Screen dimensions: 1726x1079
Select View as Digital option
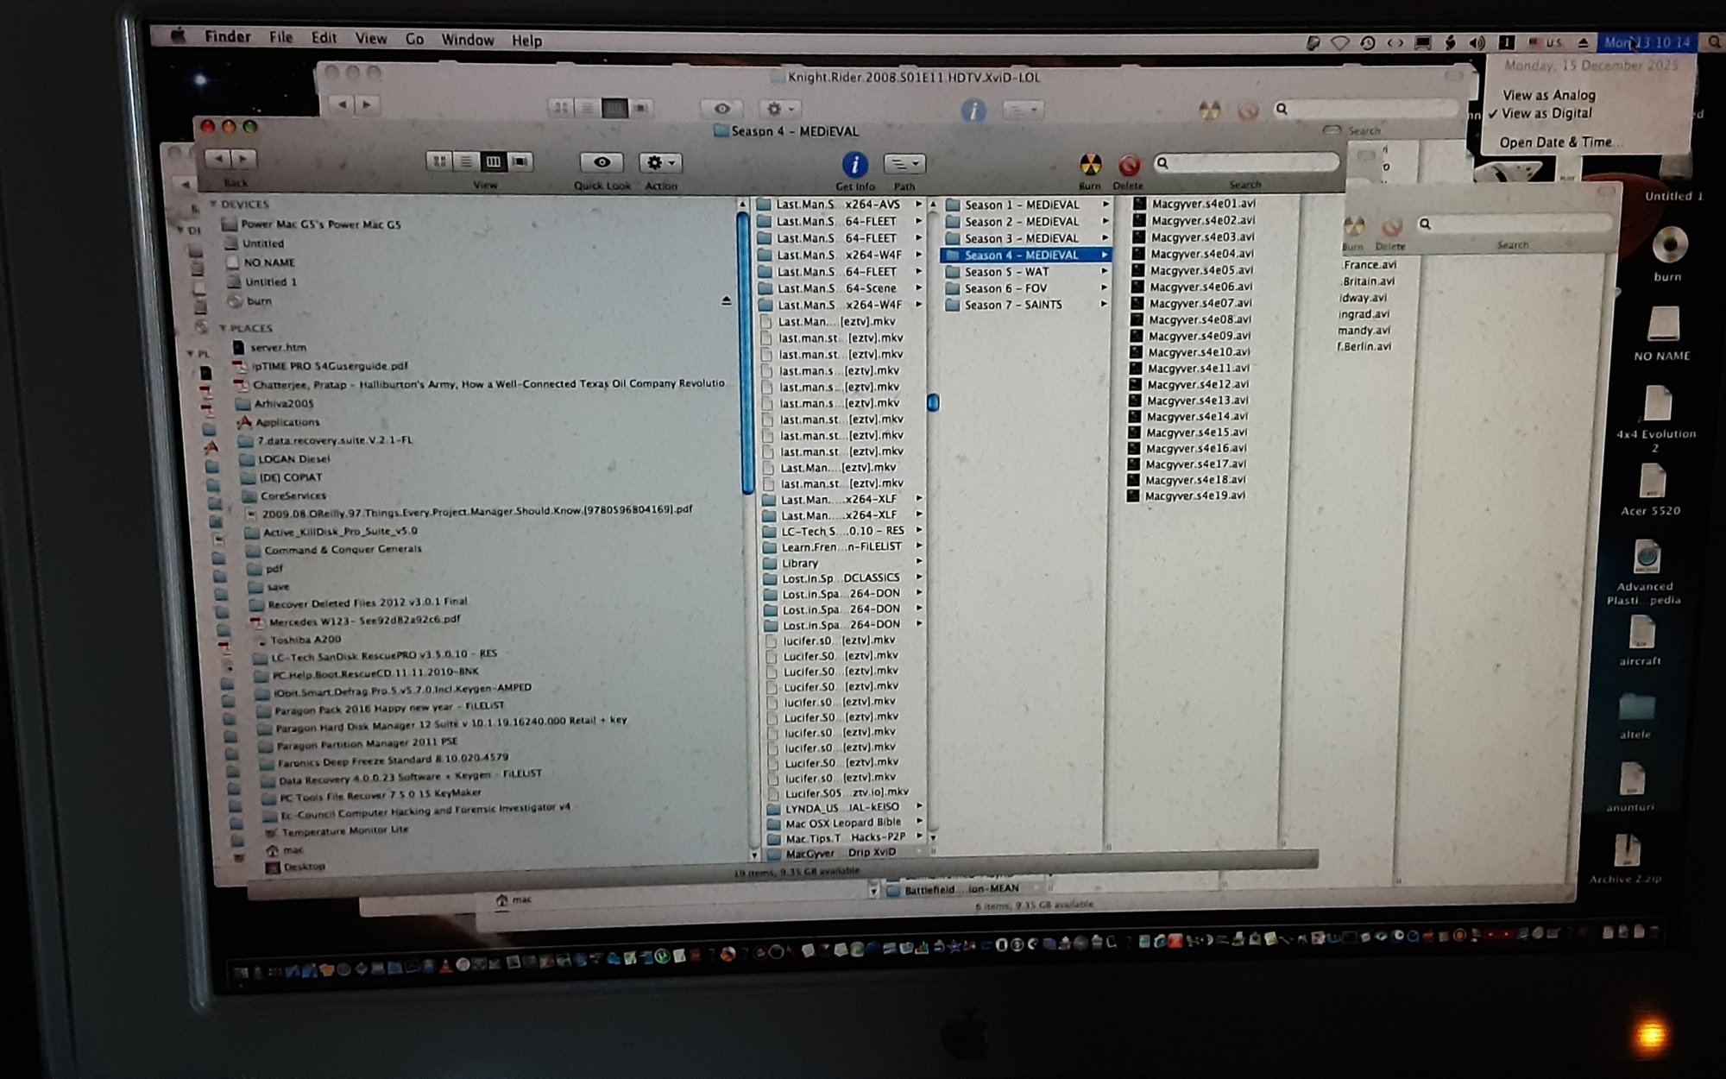tap(1546, 113)
